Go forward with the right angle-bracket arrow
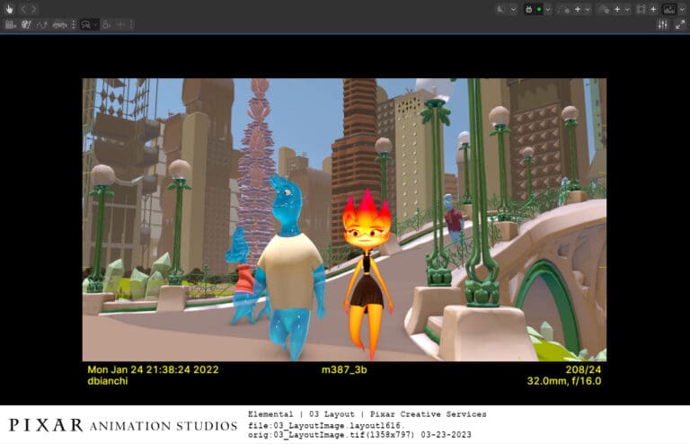The height and width of the screenshot is (444, 690). (x=34, y=9)
